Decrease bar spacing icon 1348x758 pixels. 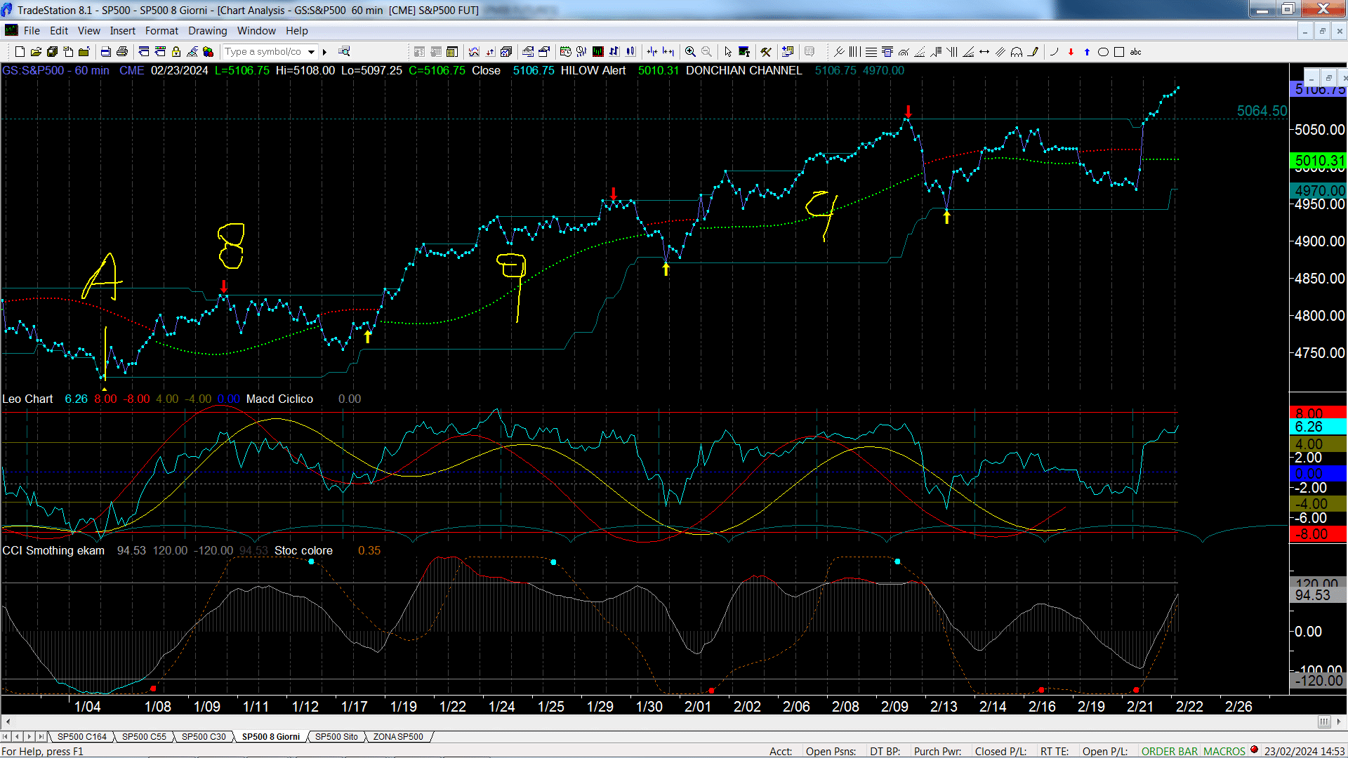click(652, 52)
